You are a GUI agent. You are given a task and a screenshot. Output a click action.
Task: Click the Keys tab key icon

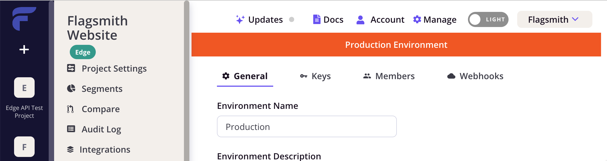pyautogui.click(x=304, y=76)
